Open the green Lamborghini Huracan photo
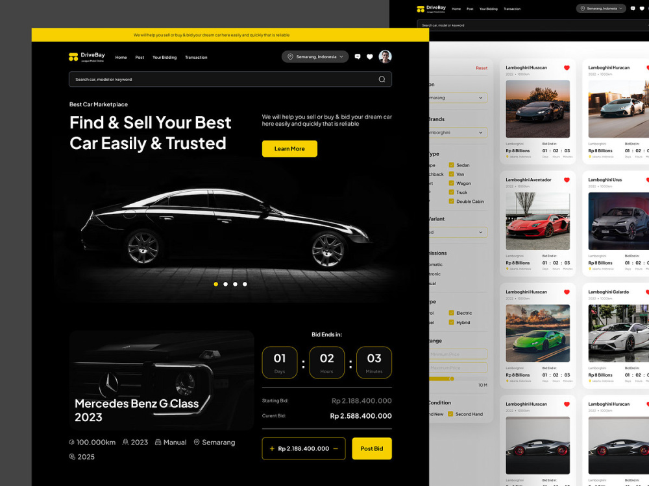649x486 pixels. click(537, 334)
